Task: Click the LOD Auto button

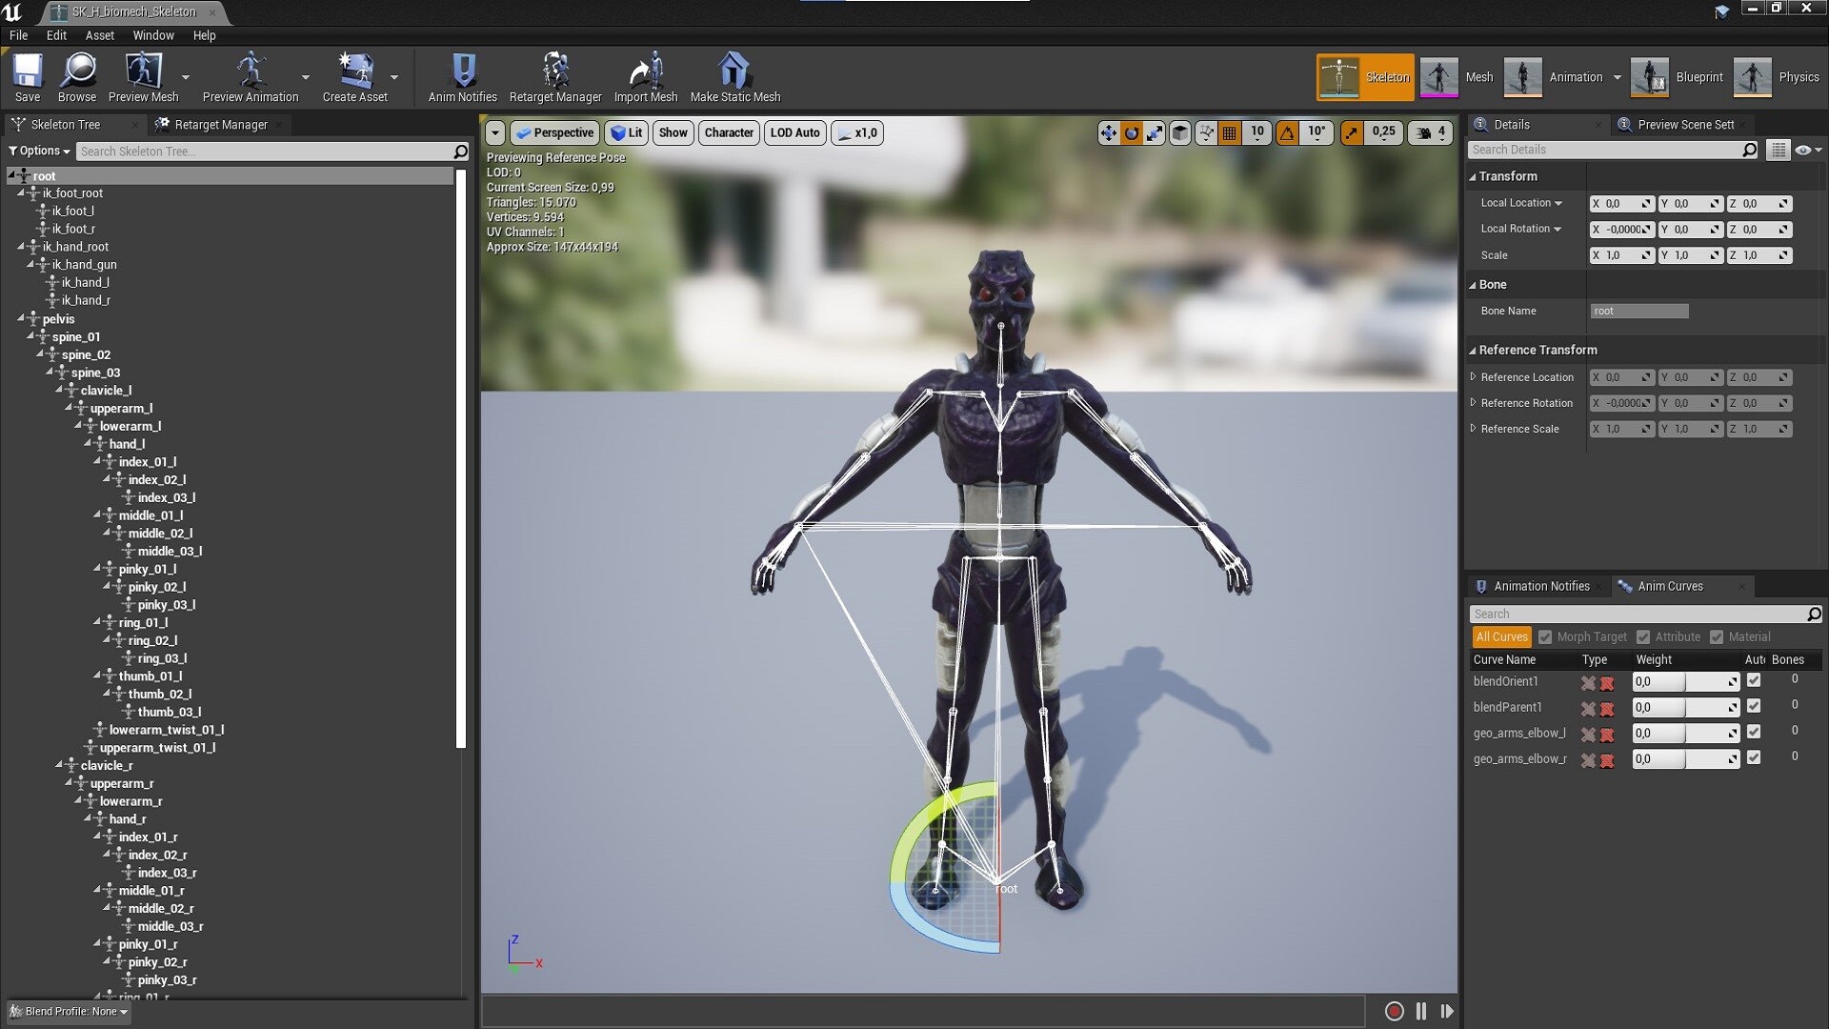Action: click(x=794, y=132)
